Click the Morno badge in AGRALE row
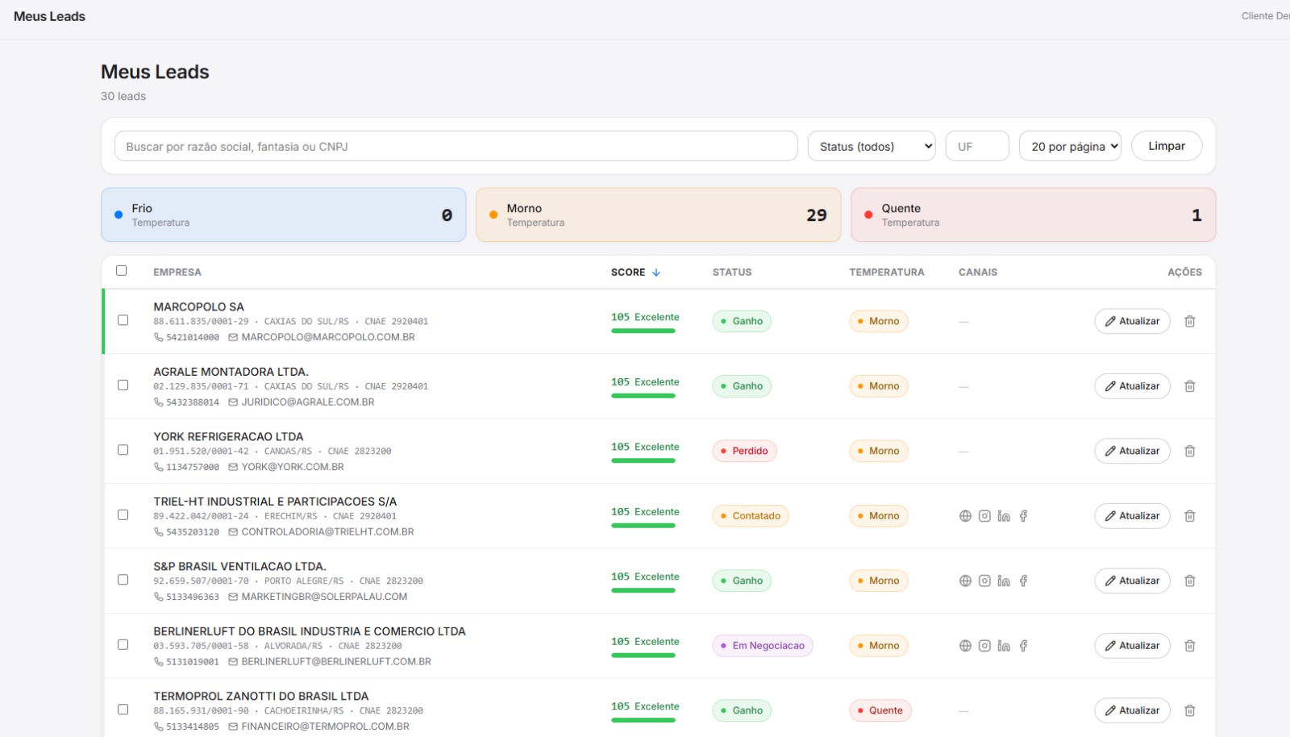 click(879, 386)
